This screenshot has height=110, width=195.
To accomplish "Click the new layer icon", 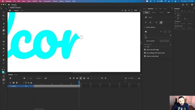I will pos(10,83).
